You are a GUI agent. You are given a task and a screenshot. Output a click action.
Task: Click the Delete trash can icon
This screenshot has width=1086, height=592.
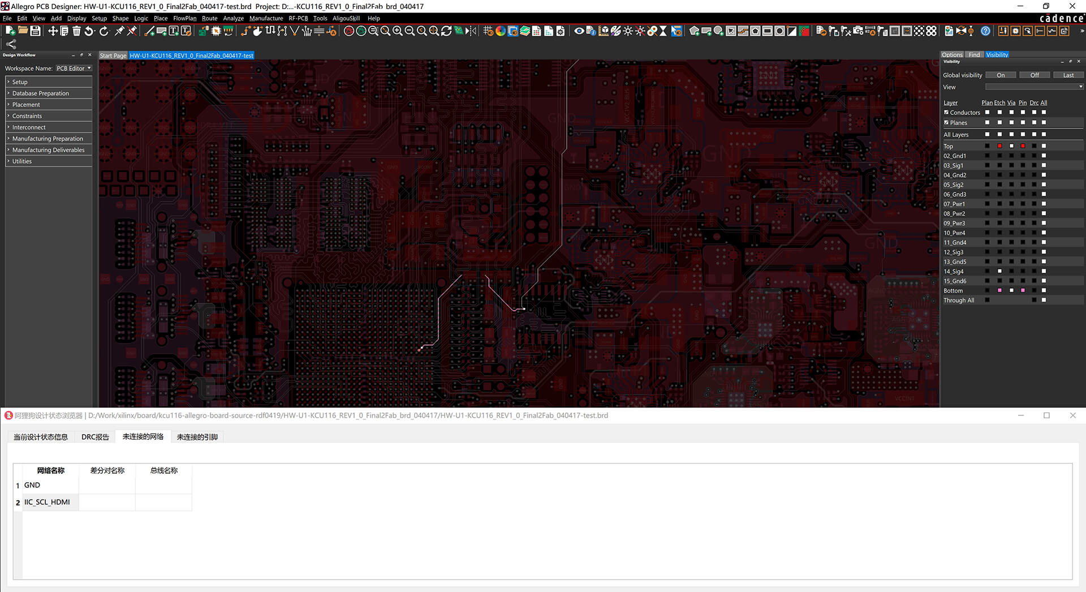pos(76,31)
